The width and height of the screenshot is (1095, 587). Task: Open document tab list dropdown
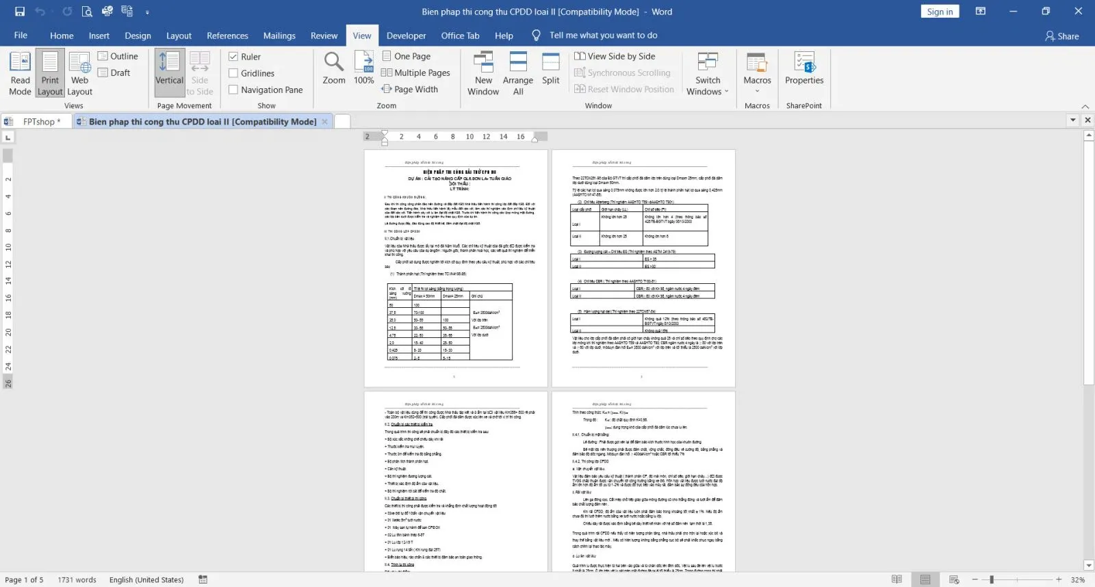pyautogui.click(x=1072, y=120)
